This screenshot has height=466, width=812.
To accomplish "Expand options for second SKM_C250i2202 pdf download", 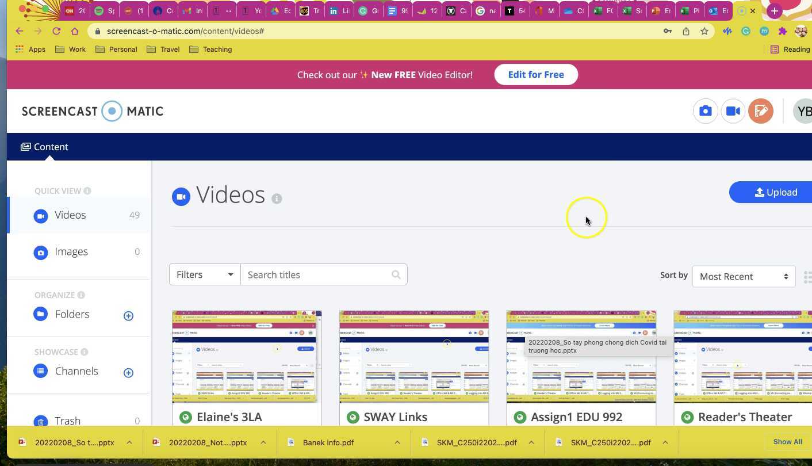I will [x=665, y=442].
